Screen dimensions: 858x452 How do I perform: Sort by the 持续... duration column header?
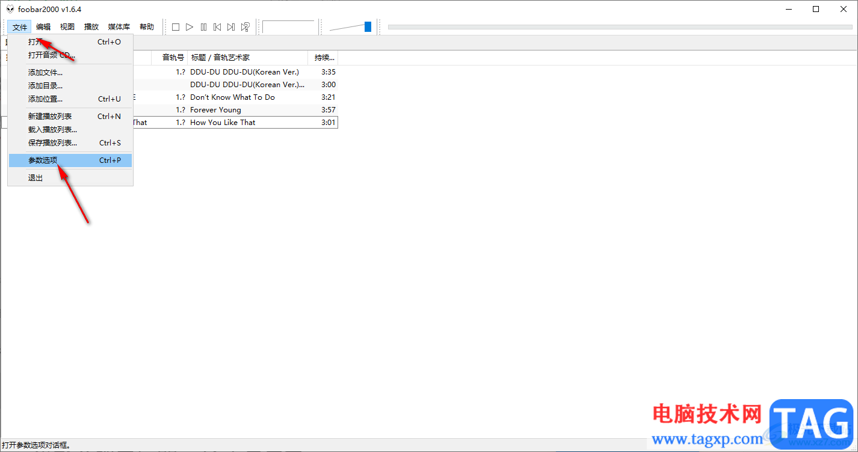point(323,58)
